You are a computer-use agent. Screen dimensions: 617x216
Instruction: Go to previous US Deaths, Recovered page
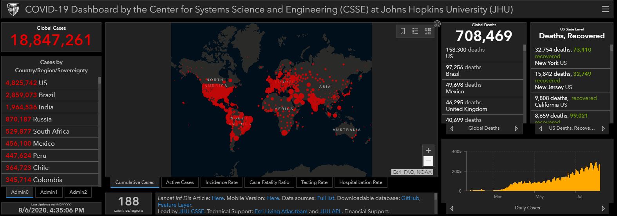point(541,129)
